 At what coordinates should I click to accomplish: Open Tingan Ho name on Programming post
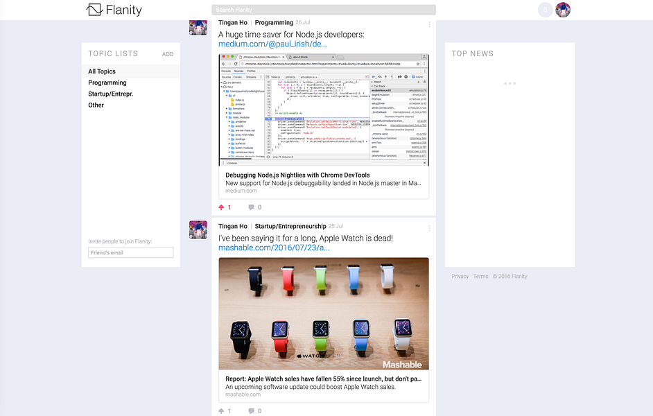click(x=233, y=22)
